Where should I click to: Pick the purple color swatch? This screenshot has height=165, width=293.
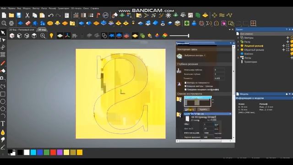(x=60, y=152)
